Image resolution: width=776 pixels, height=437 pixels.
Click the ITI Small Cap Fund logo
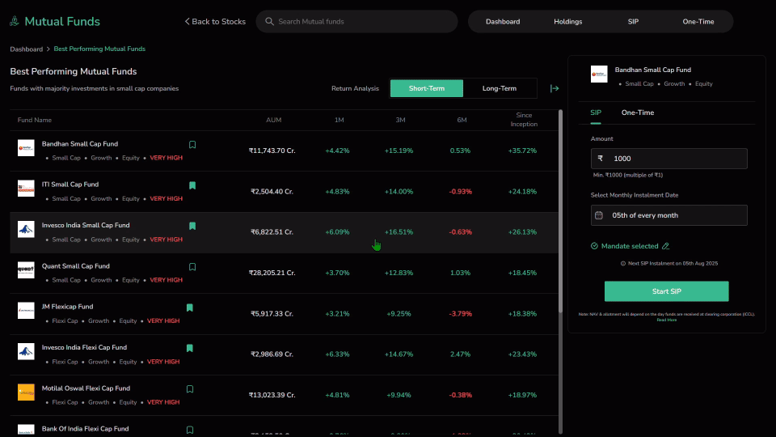tap(26, 189)
